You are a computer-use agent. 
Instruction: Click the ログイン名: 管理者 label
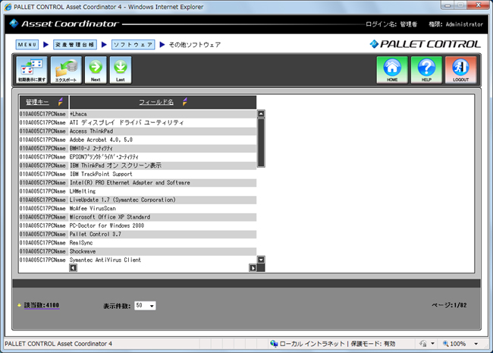click(x=391, y=24)
